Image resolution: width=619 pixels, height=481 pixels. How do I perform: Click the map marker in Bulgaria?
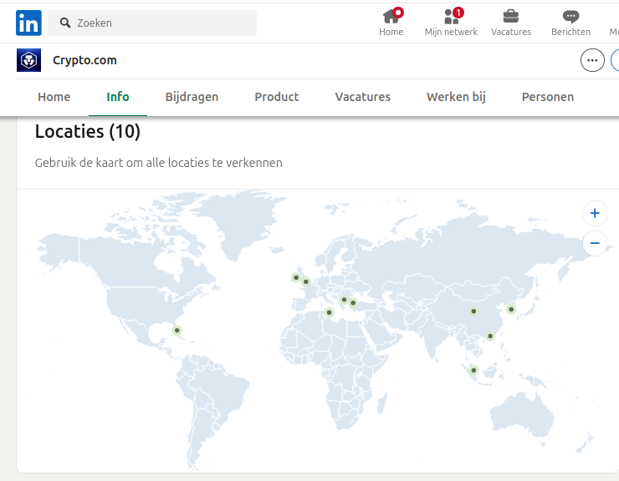pos(345,300)
